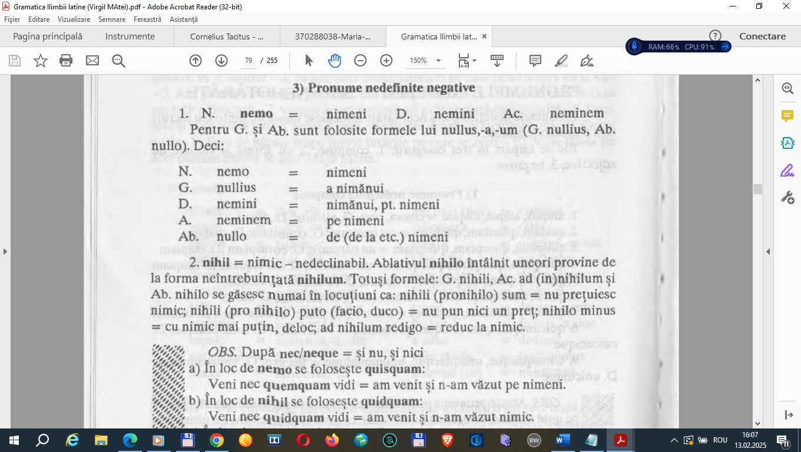Select the Gramatica limbii lat... document tab
The width and height of the screenshot is (801, 452).
439,36
